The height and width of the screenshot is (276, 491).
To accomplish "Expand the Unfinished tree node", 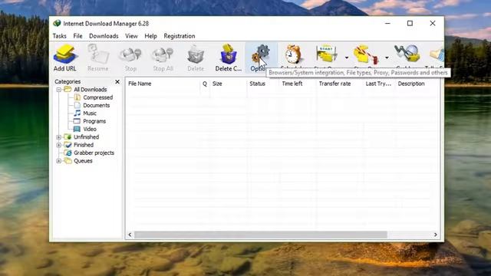I will click(x=58, y=137).
